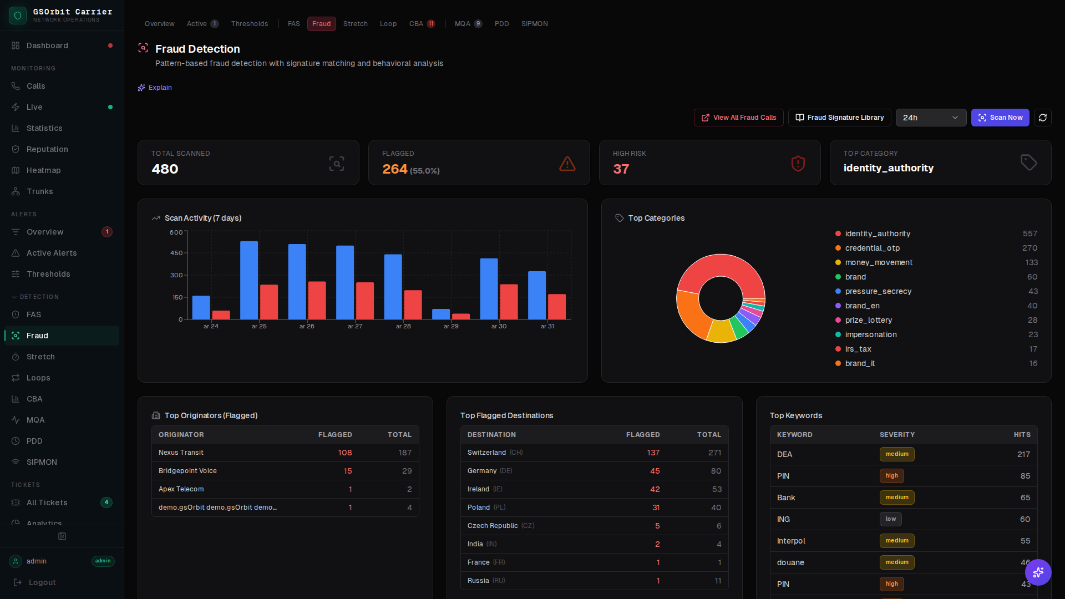The image size is (1065, 599).
Task: Open the Fraud Signature Library
Action: (x=839, y=118)
